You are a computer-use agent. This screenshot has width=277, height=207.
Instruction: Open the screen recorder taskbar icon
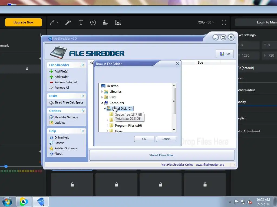point(24,202)
